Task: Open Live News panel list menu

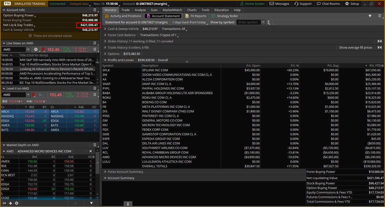Action: point(95,43)
